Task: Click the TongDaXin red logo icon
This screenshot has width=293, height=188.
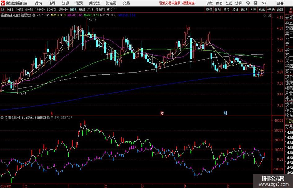Action: click(x=2, y=3)
